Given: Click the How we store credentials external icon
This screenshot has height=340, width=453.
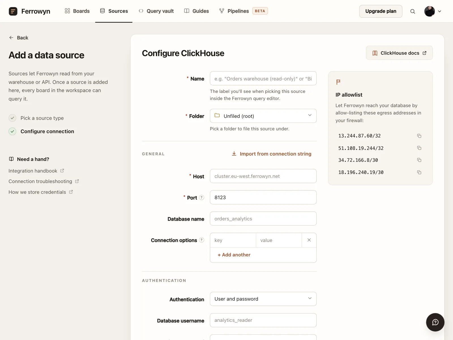Looking at the screenshot, I should pos(71,192).
